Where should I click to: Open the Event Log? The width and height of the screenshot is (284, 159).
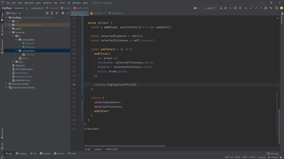pos(272,154)
